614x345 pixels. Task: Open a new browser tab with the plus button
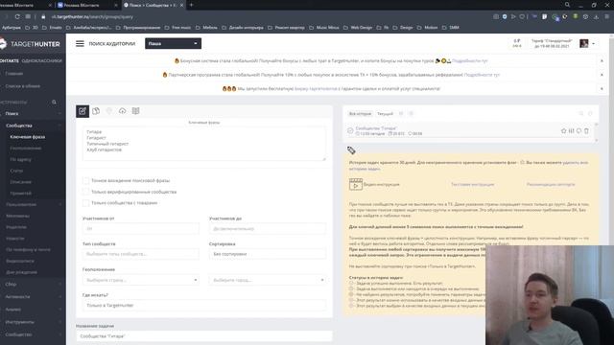192,5
